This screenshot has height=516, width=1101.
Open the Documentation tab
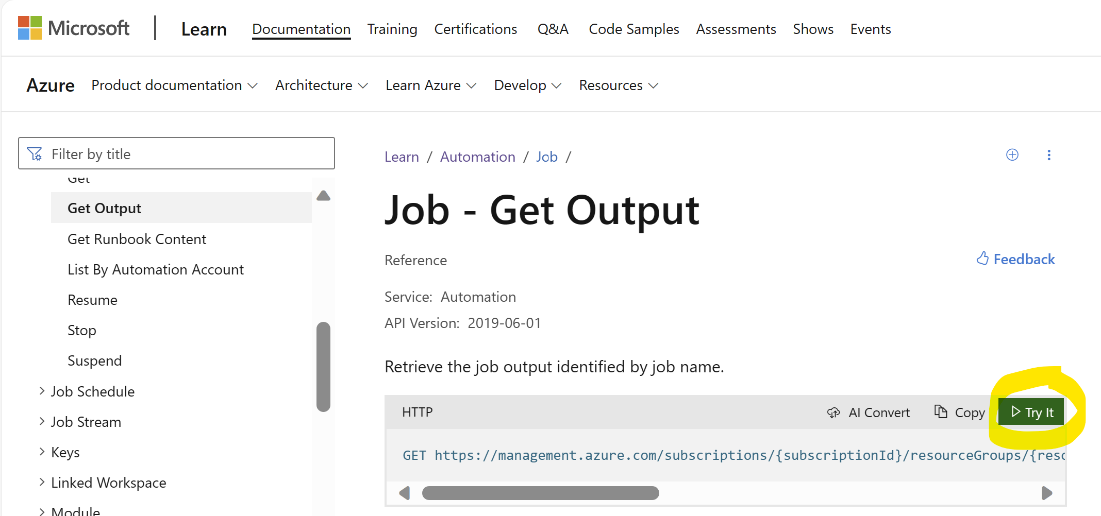(x=301, y=29)
